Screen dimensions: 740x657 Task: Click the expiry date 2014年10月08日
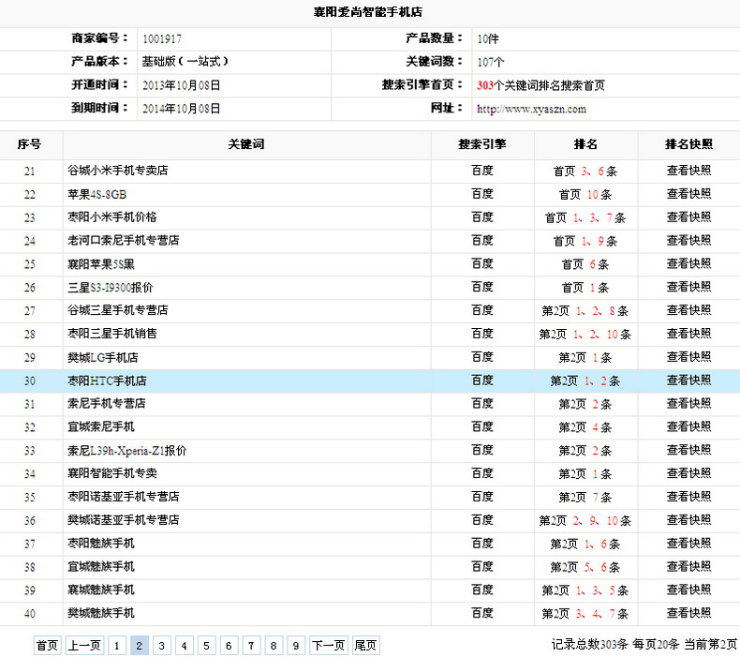tap(181, 109)
